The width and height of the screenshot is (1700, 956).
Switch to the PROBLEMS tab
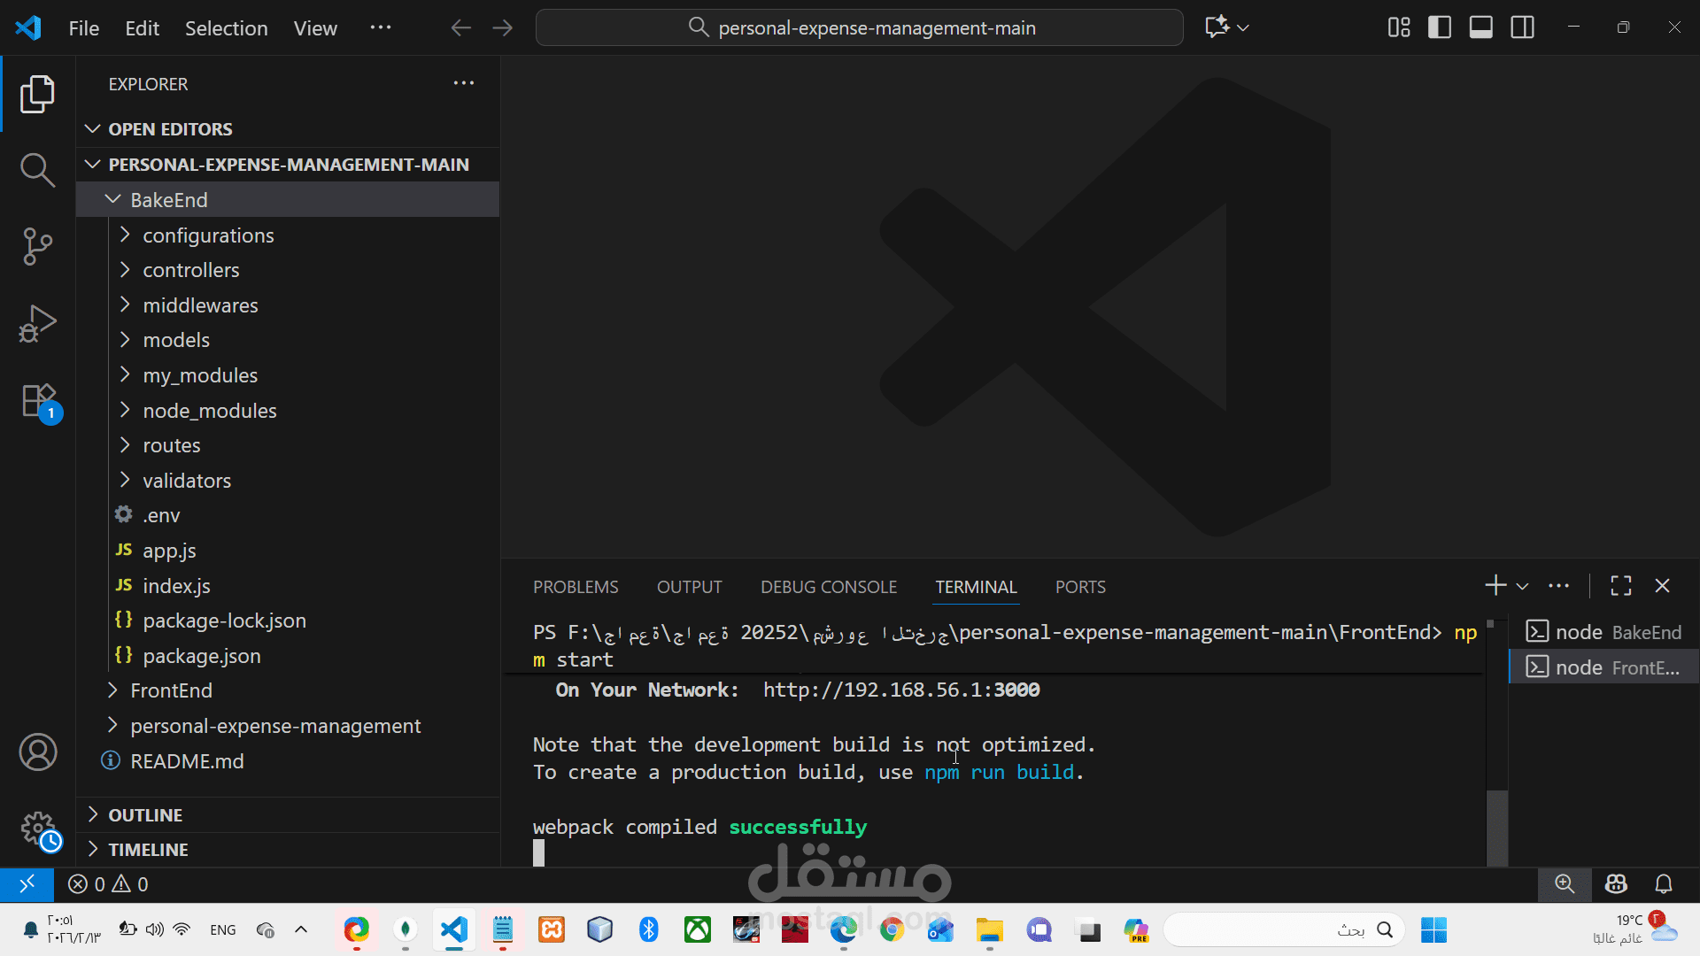coord(576,587)
